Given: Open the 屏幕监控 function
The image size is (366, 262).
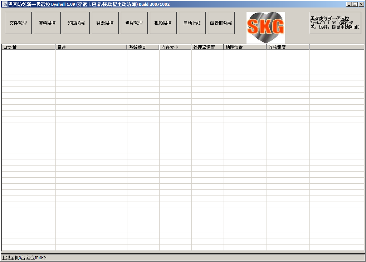Looking at the screenshot, I should 47,23.
